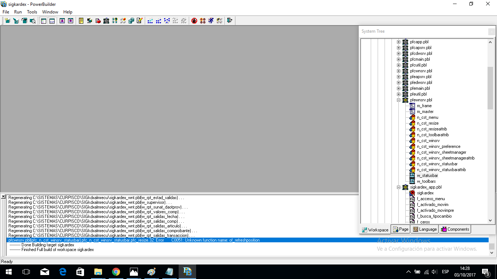Image resolution: width=497 pixels, height=279 pixels.
Task: Close the Output window pane
Action: [x=3, y=197]
